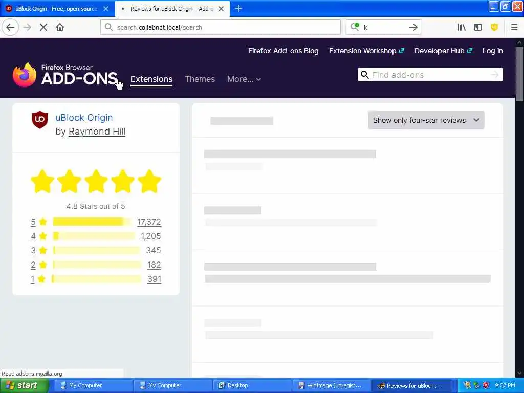Screen dimensions: 524x393
Task: Click the add search engine icon
Action: [355, 27]
